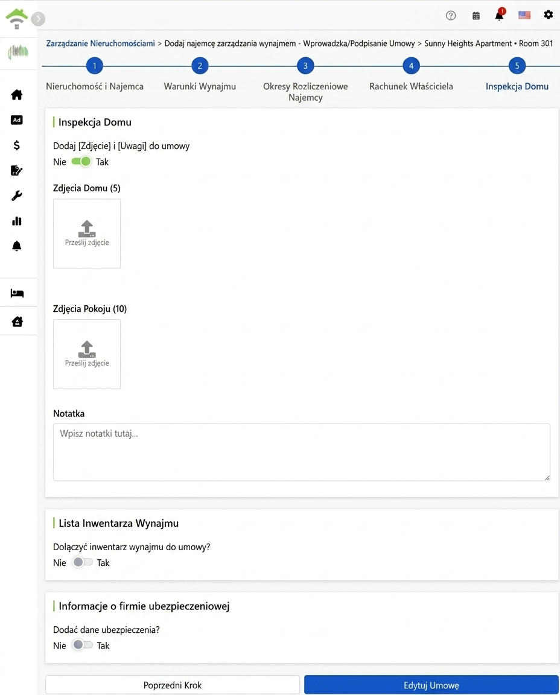Click the notification bell with red badge

[500, 14]
